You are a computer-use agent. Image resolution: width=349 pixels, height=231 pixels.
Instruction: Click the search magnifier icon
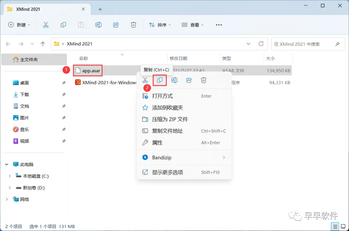[x=337, y=44]
